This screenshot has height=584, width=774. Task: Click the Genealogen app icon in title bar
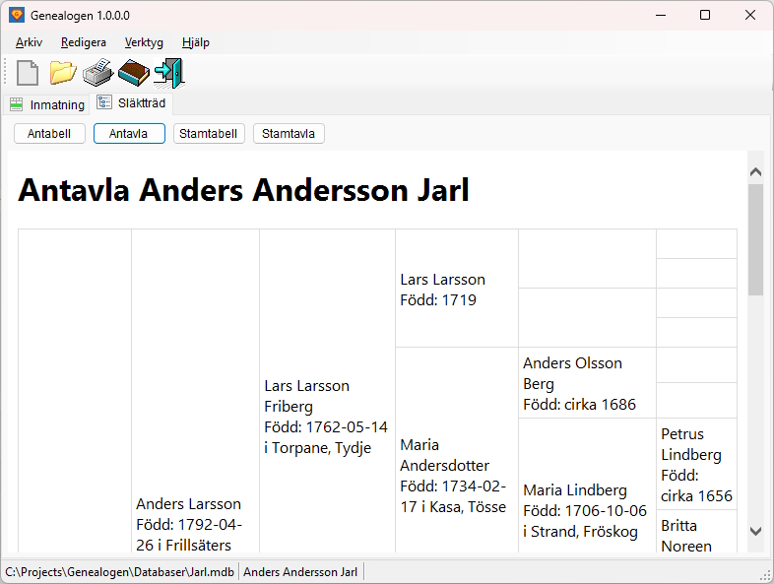(x=17, y=15)
